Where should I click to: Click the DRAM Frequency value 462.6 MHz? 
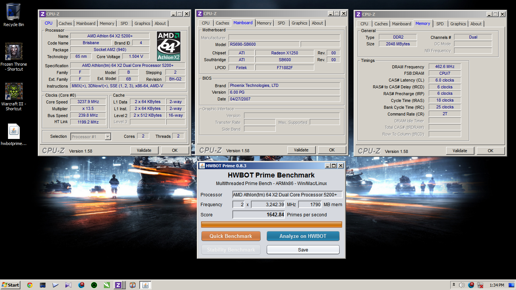445,67
